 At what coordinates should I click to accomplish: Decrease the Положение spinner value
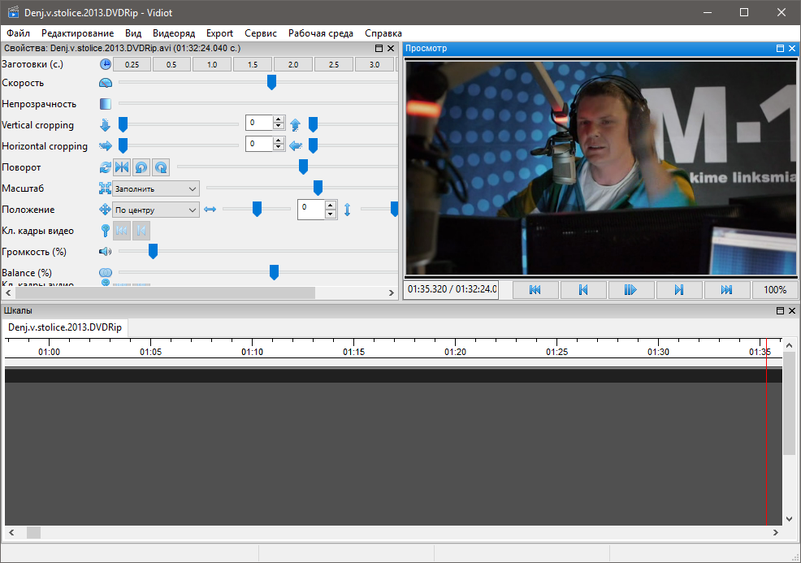point(331,214)
